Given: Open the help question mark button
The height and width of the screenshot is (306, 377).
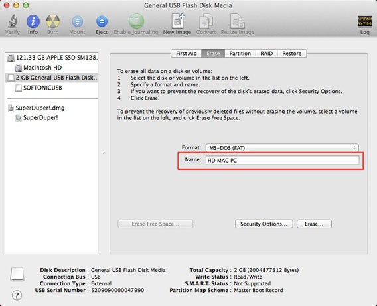Looking at the screenshot, I should tap(17, 295).
